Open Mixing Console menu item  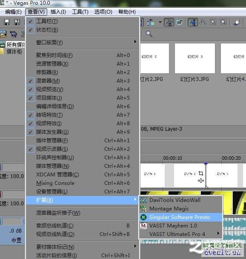pyautogui.click(x=83, y=183)
